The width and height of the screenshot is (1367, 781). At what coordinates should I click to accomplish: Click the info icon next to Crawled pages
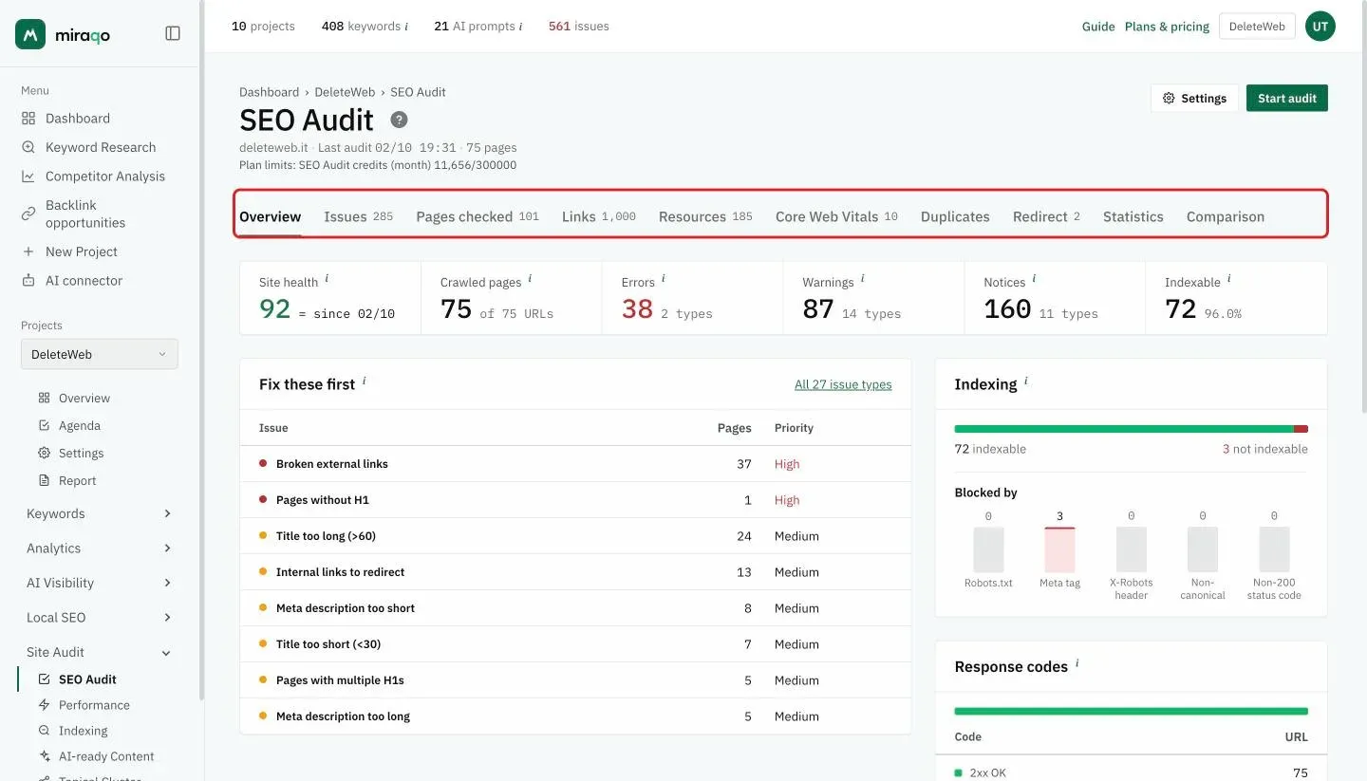click(x=530, y=279)
